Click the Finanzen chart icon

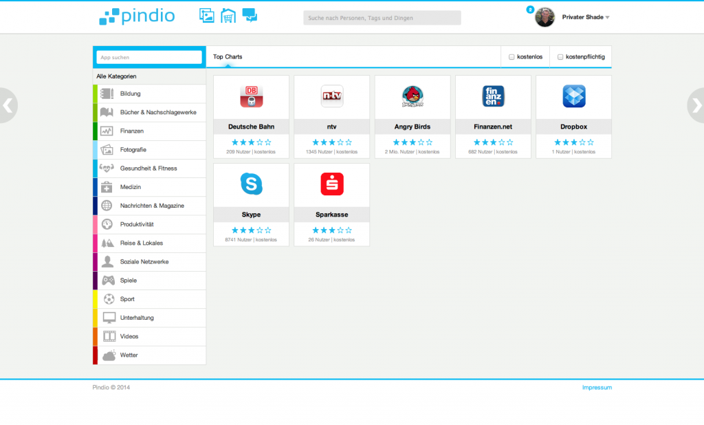click(x=107, y=131)
